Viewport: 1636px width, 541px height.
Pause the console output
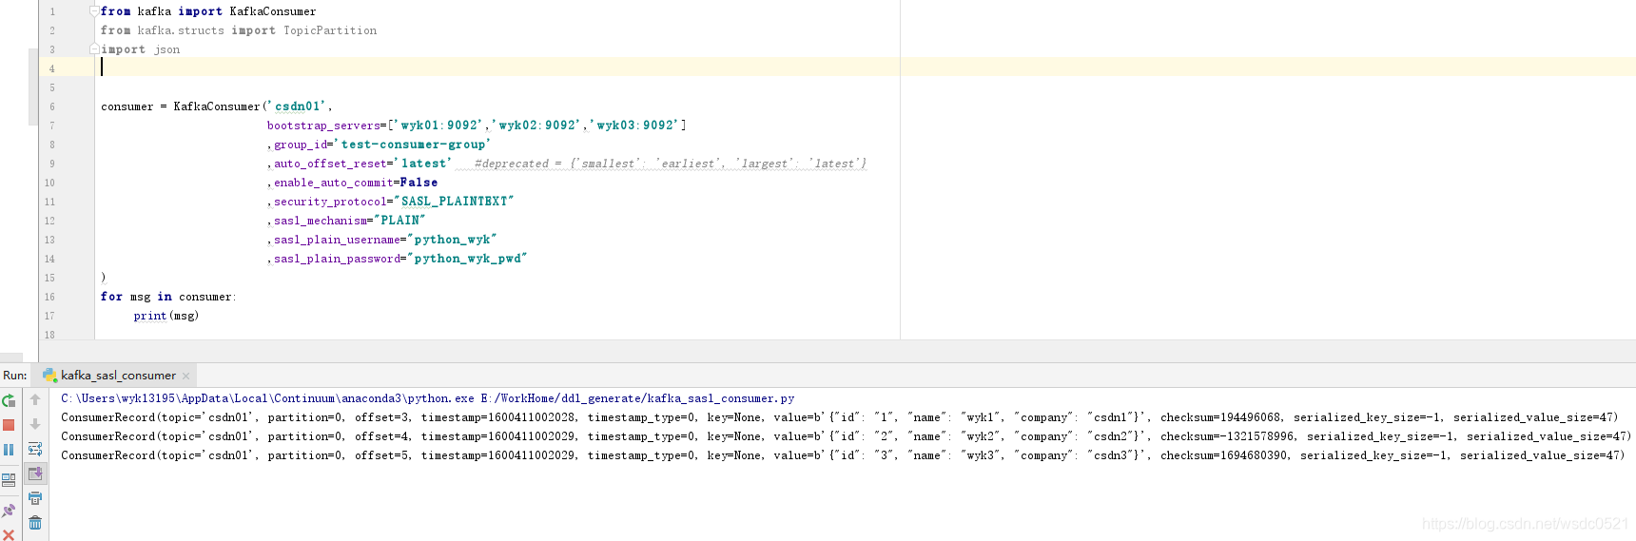click(9, 450)
